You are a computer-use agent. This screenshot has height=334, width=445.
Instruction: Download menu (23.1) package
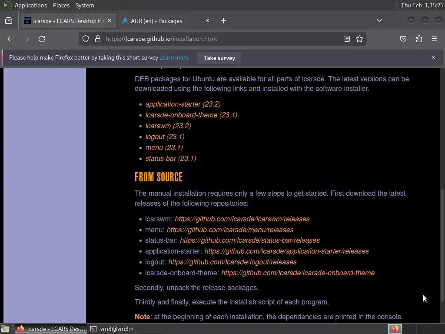(164, 148)
